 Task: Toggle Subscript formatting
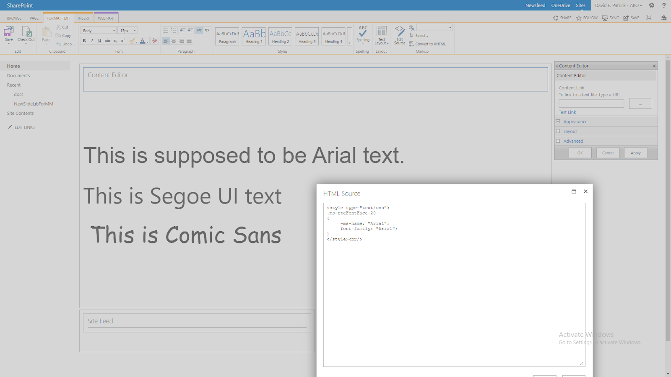[x=115, y=41]
